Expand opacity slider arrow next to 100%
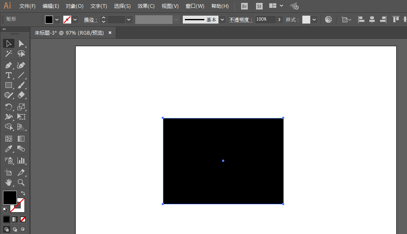407x234 pixels. click(x=279, y=20)
